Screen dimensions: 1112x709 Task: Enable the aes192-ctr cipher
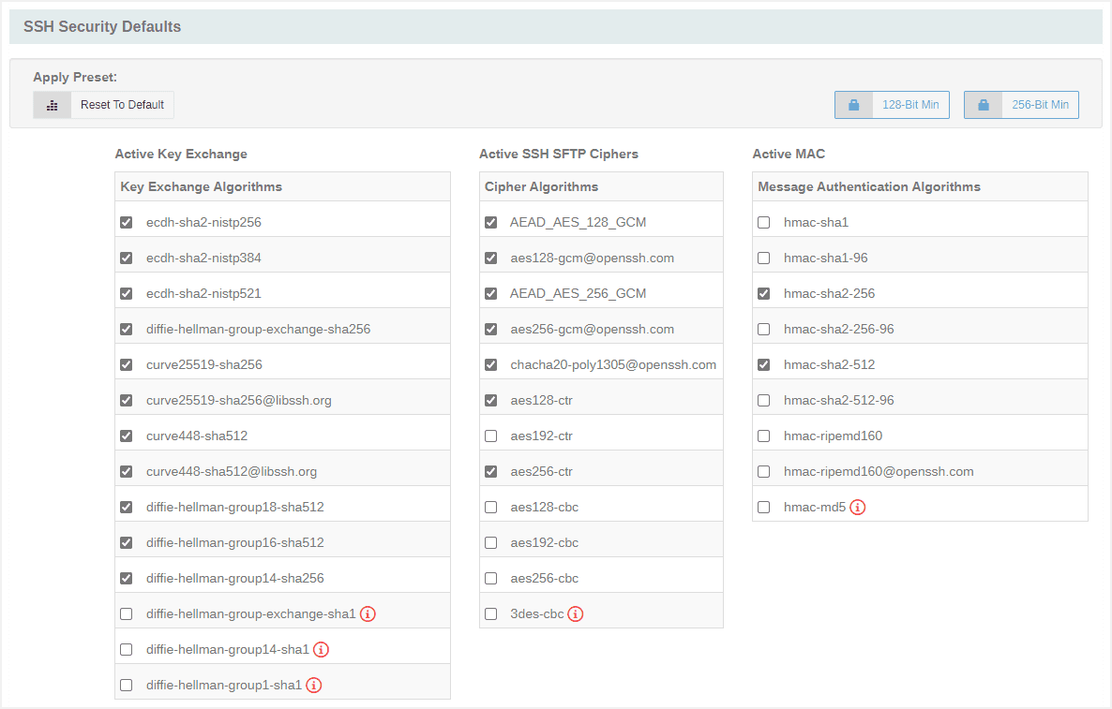[490, 436]
